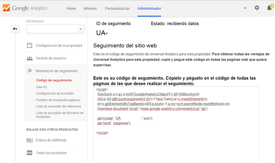Open the PROPIEDAD selector dropdown

point(55,29)
